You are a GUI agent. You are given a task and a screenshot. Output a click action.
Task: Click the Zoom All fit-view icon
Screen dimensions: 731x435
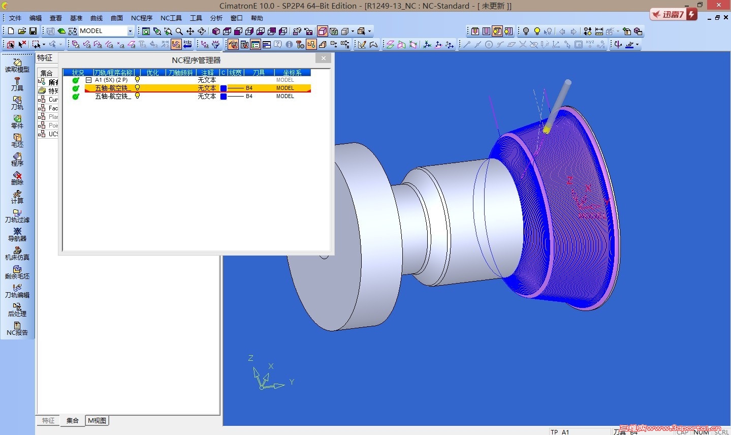pos(146,31)
